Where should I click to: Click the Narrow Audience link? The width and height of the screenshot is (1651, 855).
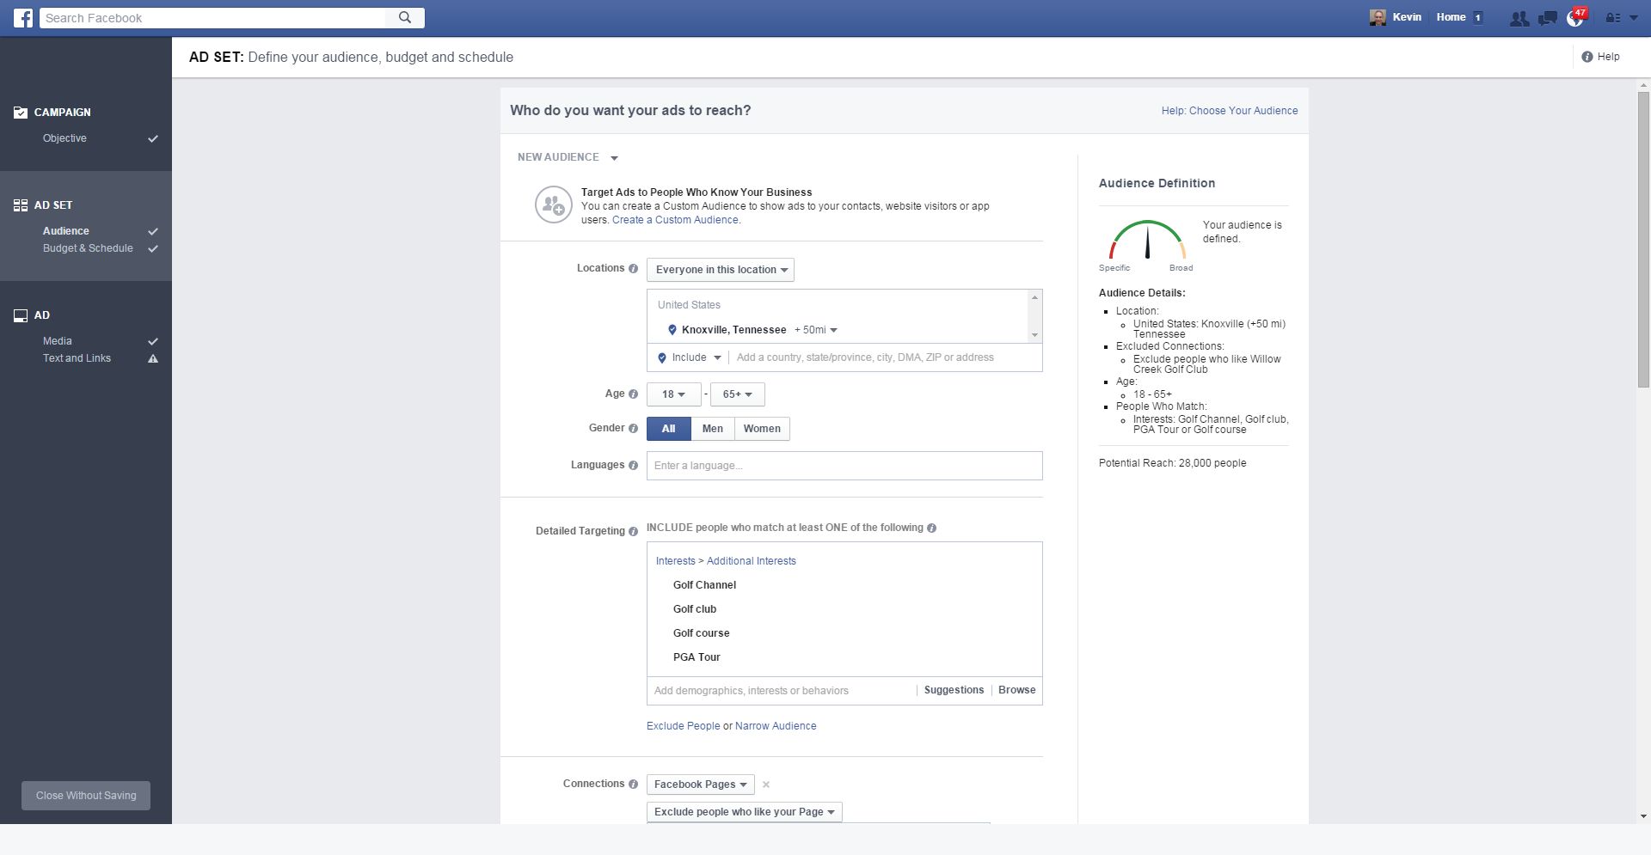tap(776, 726)
